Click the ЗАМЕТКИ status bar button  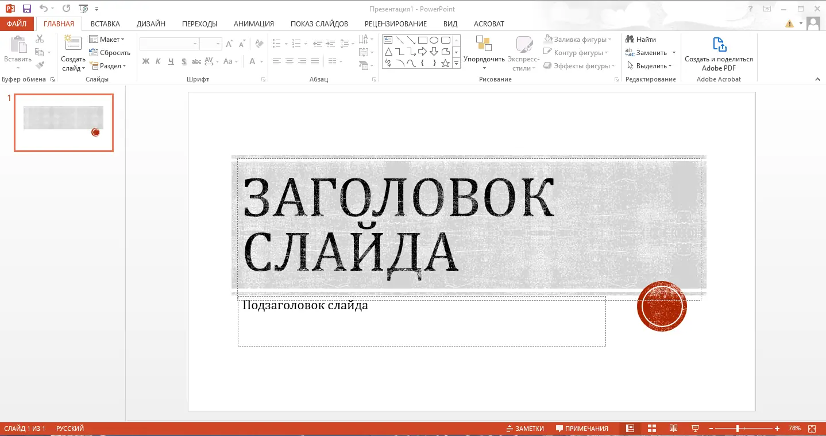524,428
